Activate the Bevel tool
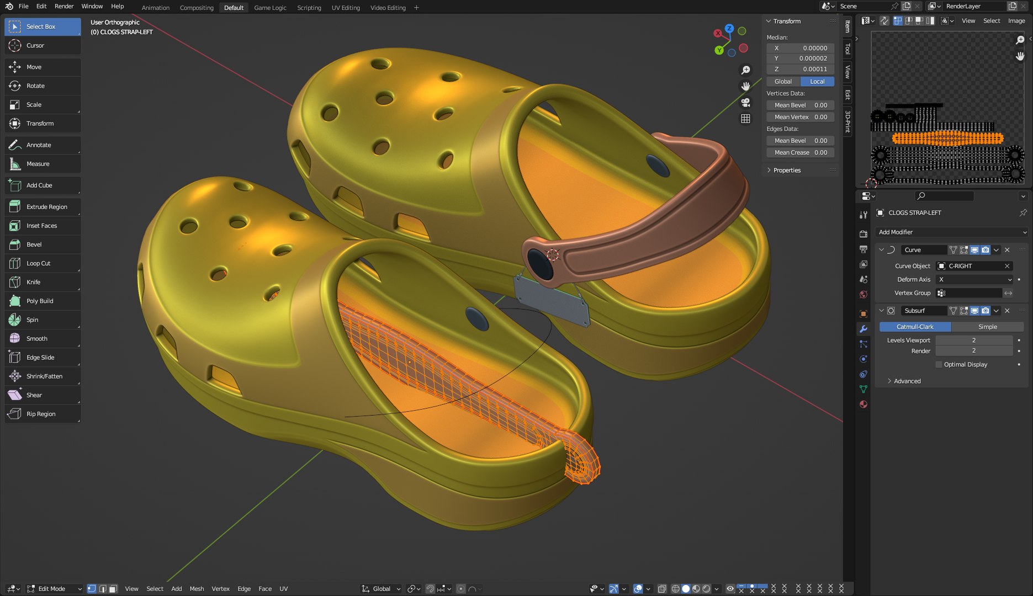 pyautogui.click(x=43, y=244)
